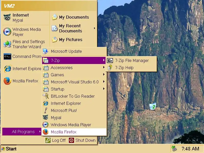Screen dimensions: 204x153
Task: Click the My Recent Documents icon
Action: click(55, 28)
